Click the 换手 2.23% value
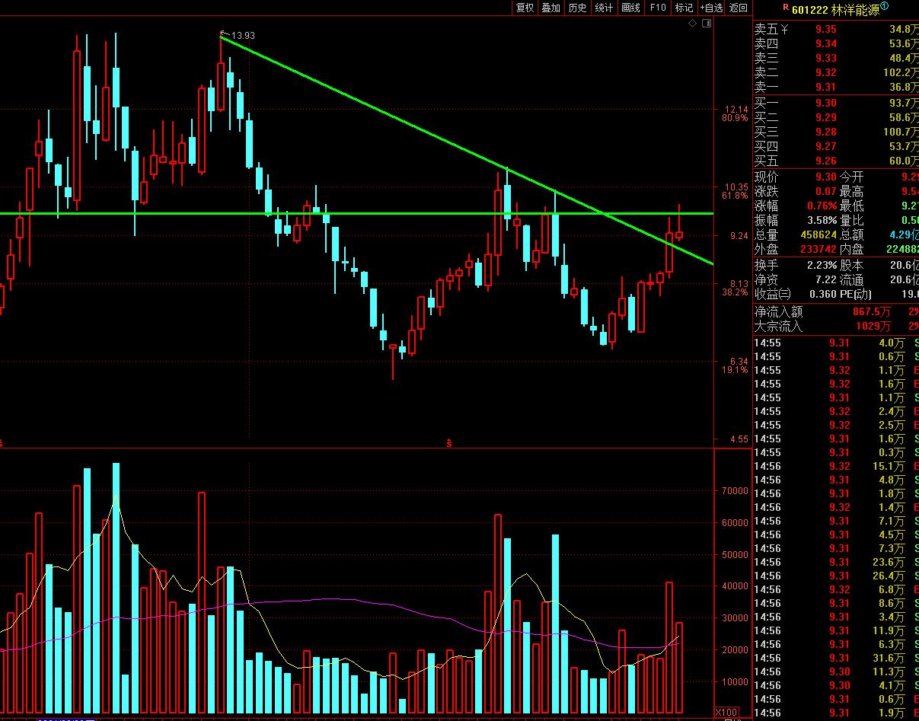Viewport: 919px width, 721px height. [822, 265]
